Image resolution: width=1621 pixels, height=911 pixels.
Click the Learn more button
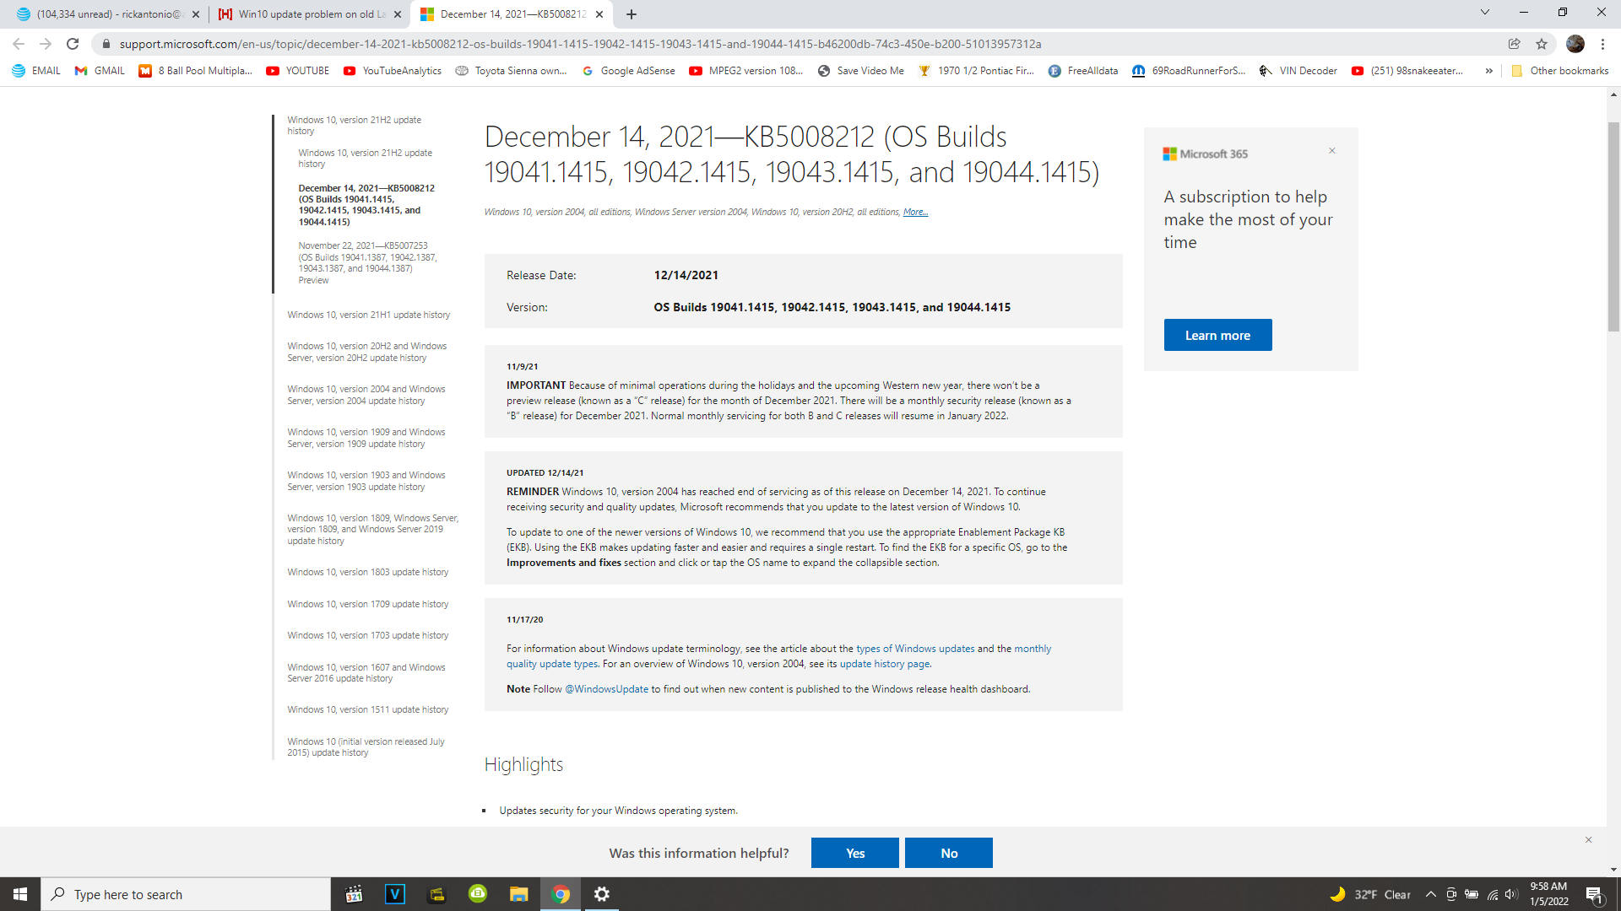pos(1217,335)
